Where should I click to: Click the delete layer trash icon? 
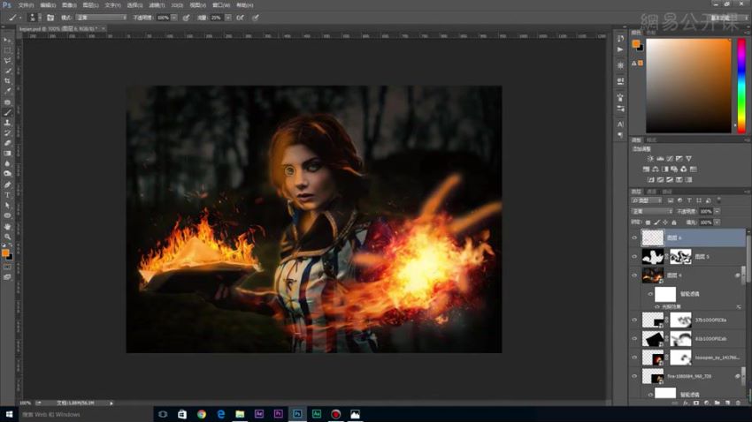point(738,403)
